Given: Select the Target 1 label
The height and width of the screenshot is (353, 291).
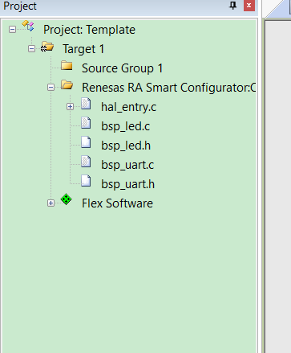Looking at the screenshot, I should [83, 49].
